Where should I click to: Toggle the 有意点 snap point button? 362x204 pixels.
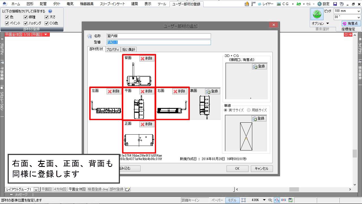(351, 24)
